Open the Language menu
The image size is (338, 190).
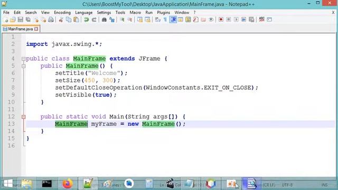click(x=83, y=13)
